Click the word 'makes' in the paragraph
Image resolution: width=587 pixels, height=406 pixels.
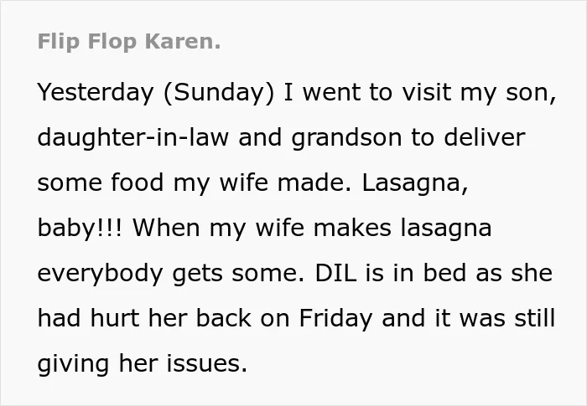click(x=352, y=228)
